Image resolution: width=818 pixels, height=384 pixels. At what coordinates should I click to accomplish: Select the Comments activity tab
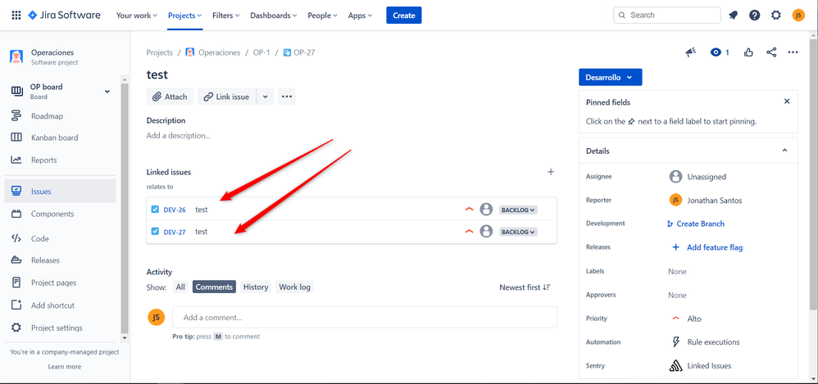click(214, 287)
